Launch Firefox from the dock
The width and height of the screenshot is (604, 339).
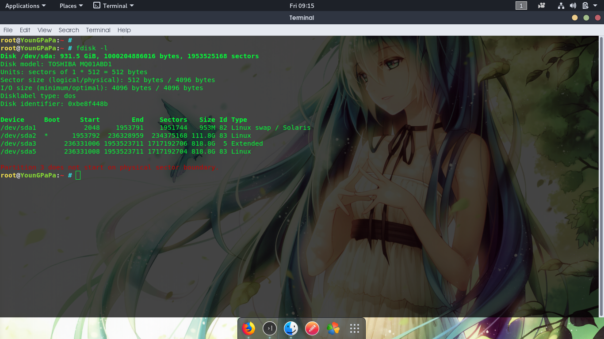[248, 328]
